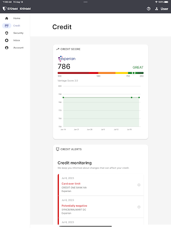
Task: Click the Experian logo
Action: 67,59
